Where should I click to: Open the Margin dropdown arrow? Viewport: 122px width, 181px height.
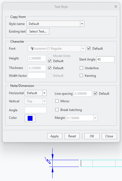point(95,118)
